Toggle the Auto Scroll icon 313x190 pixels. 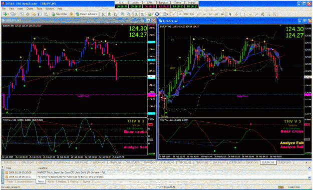click(x=136, y=14)
